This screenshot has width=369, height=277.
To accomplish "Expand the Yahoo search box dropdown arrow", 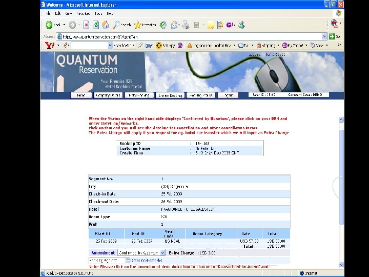I will pyautogui.click(x=110, y=46).
